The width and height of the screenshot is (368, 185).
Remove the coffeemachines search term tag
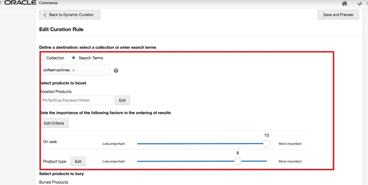tap(73, 70)
